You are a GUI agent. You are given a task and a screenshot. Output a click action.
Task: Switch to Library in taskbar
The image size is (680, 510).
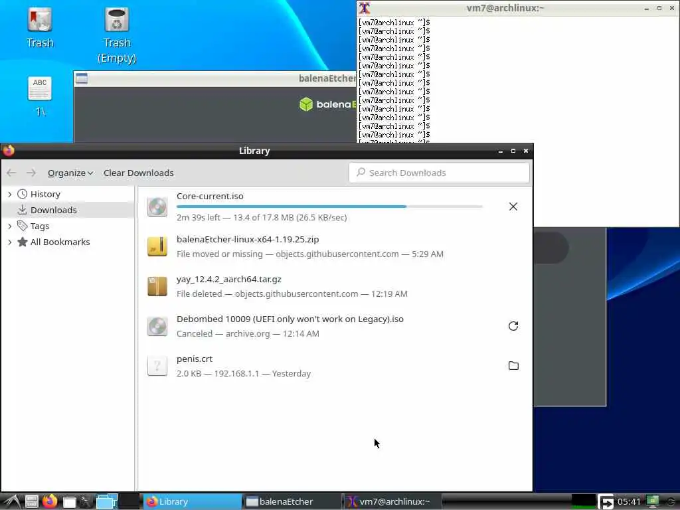192,501
